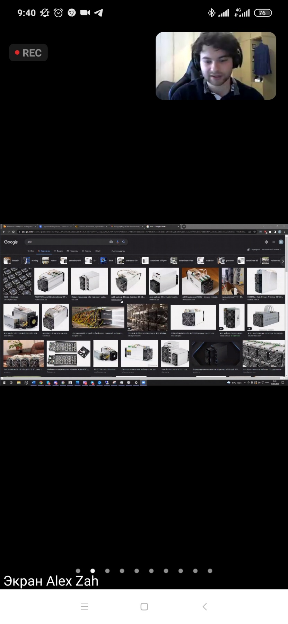Screen dimensions: 288x624
Task: Click the camera search-by-image icon
Action: tap(111, 242)
